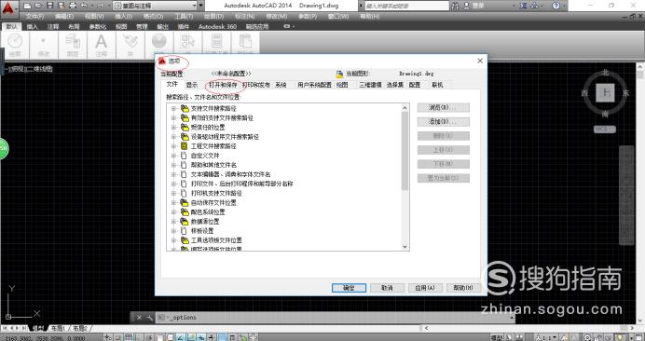Image resolution: width=645 pixels, height=341 pixels.
Task: Open the WCS dropdown under the ViewCube
Action: coord(605,130)
